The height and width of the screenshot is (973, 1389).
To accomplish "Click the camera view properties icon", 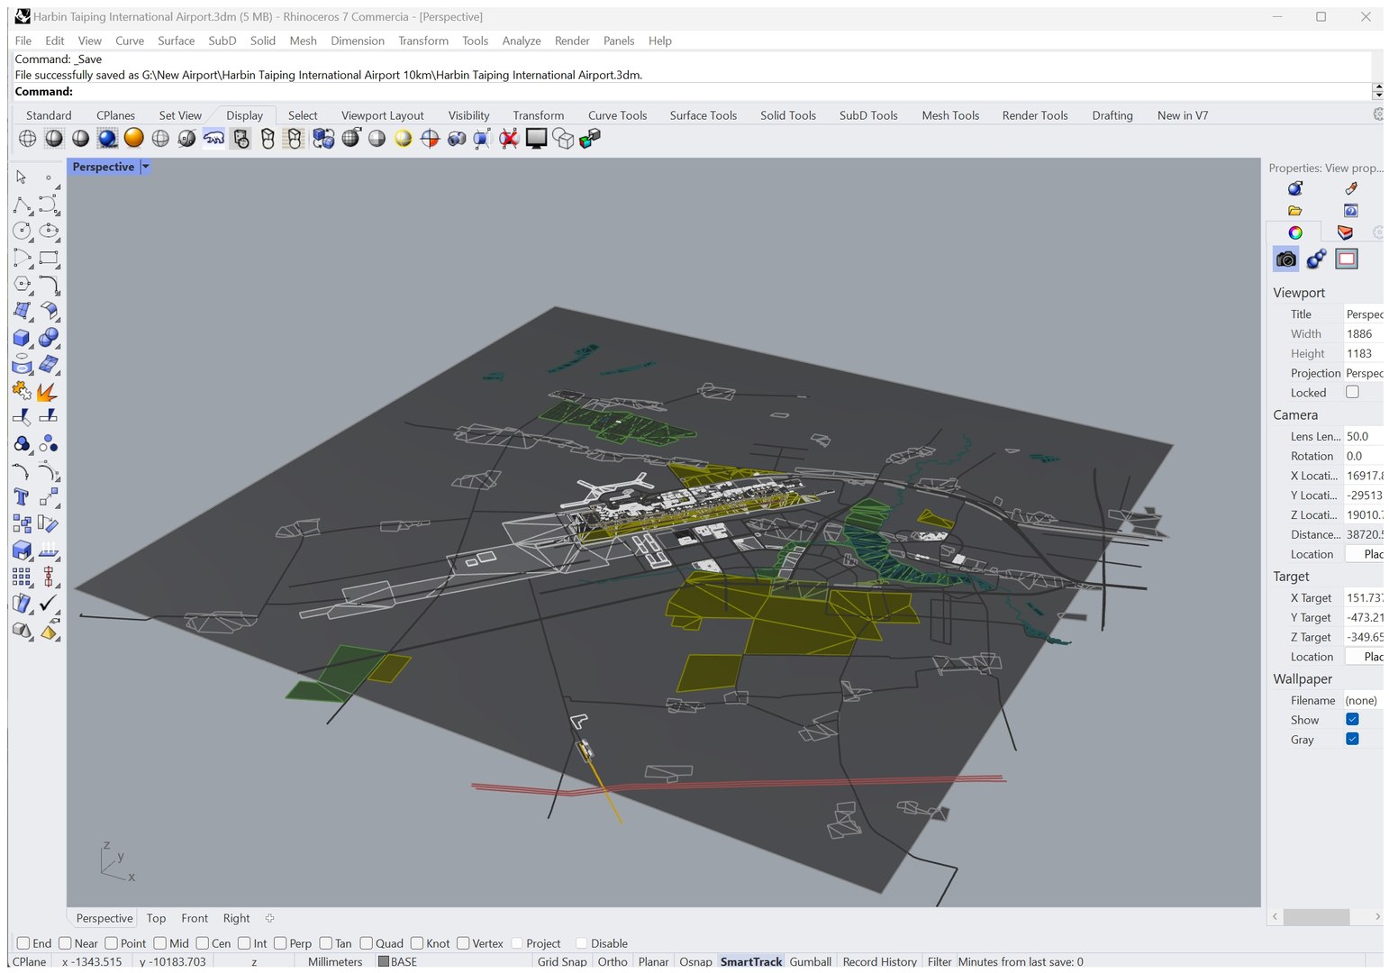I will click(x=1285, y=259).
